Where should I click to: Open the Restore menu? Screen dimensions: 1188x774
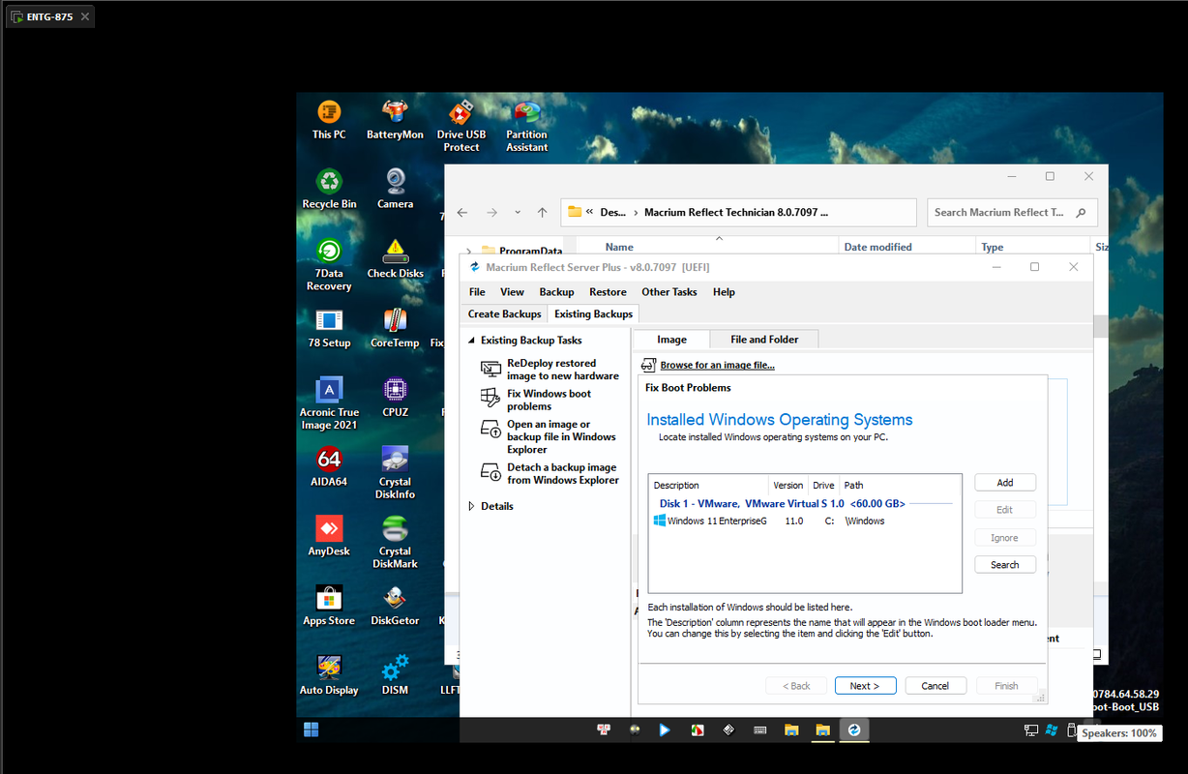coord(608,292)
